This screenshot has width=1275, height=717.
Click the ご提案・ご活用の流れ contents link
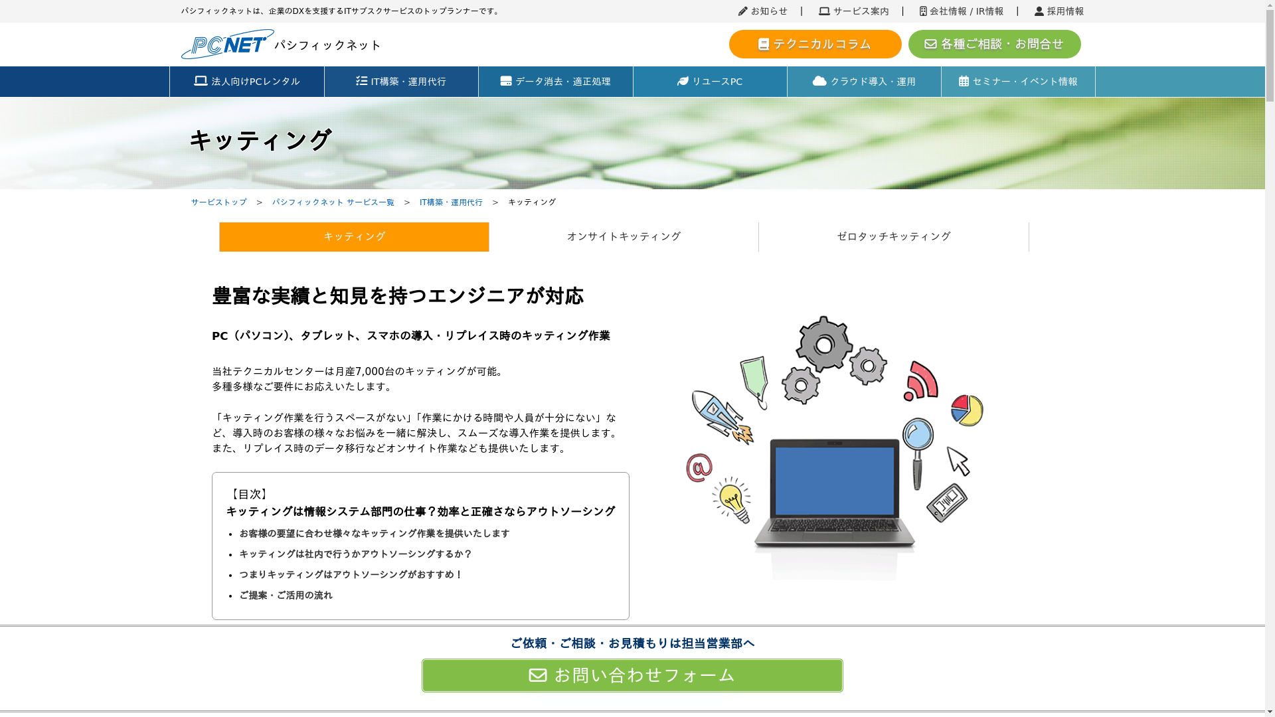pos(286,596)
